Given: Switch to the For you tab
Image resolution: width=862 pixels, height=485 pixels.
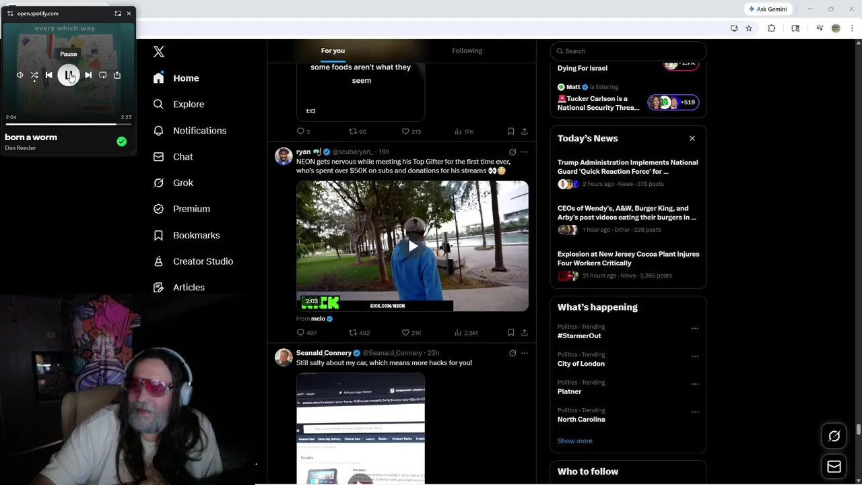Looking at the screenshot, I should [x=333, y=51].
